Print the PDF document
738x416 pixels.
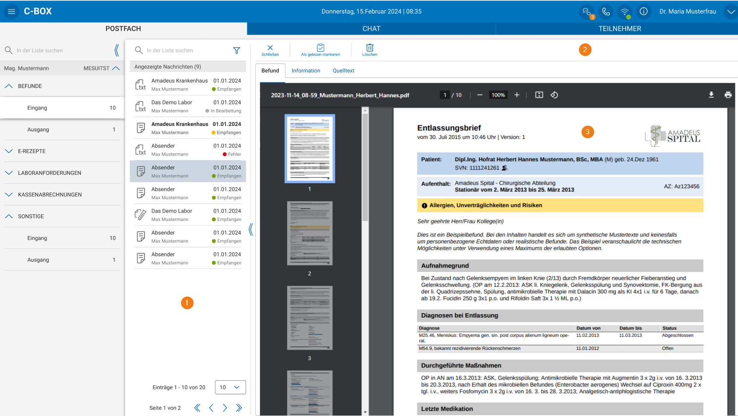click(x=728, y=95)
